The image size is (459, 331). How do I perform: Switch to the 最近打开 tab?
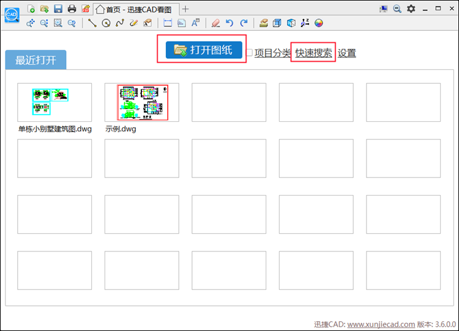[35, 60]
